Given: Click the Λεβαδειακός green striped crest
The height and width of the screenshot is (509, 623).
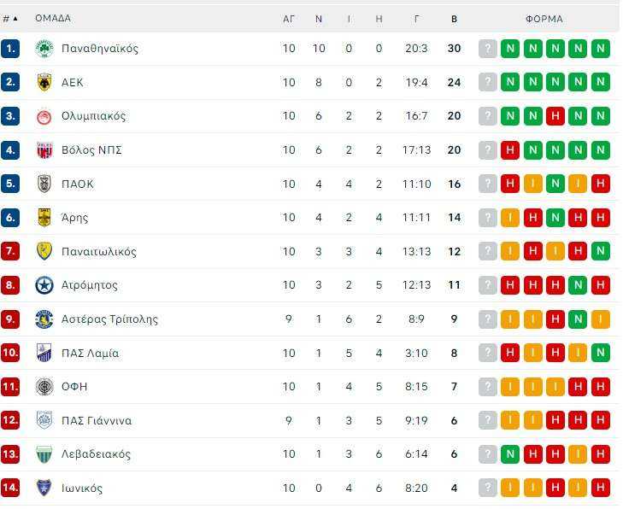Looking at the screenshot, I should click(44, 454).
